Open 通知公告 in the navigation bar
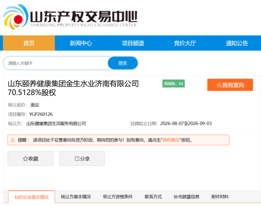 (237, 43)
